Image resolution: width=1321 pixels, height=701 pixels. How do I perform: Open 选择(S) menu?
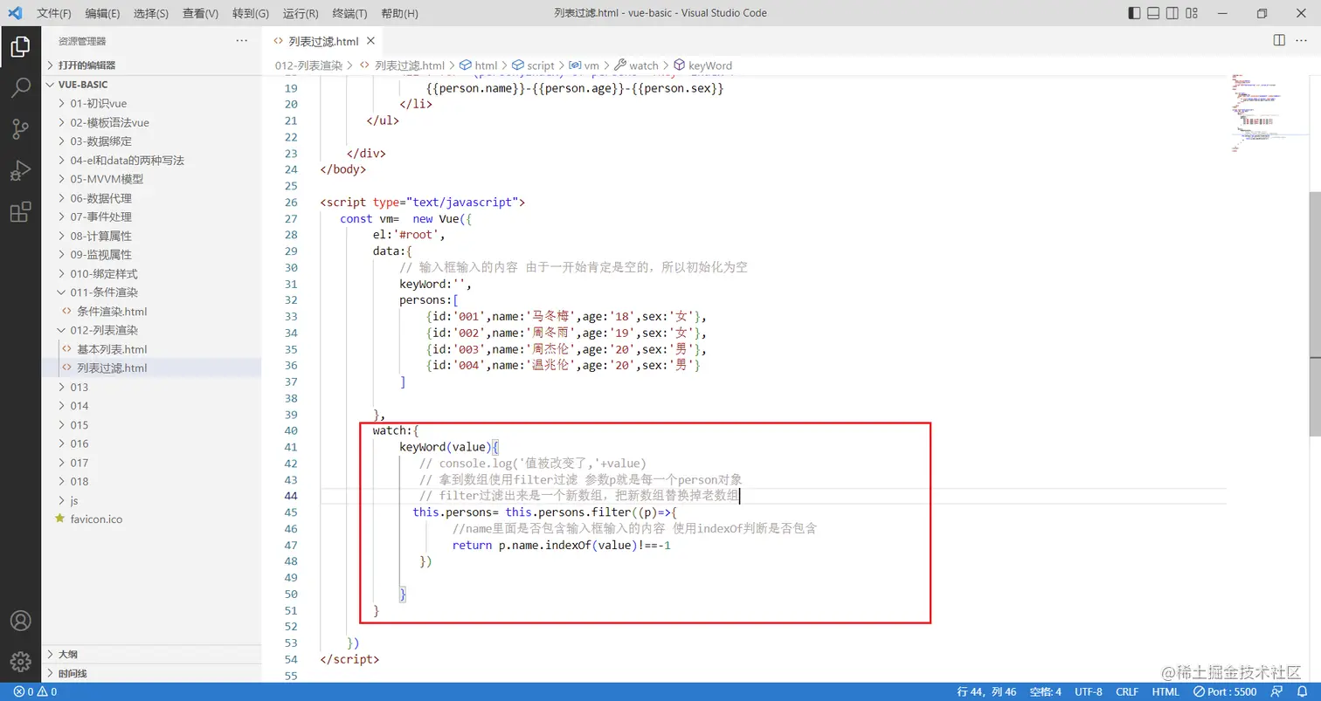click(x=151, y=13)
